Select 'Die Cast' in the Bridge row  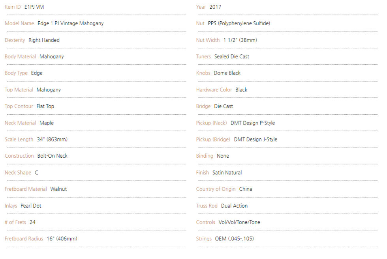point(224,106)
